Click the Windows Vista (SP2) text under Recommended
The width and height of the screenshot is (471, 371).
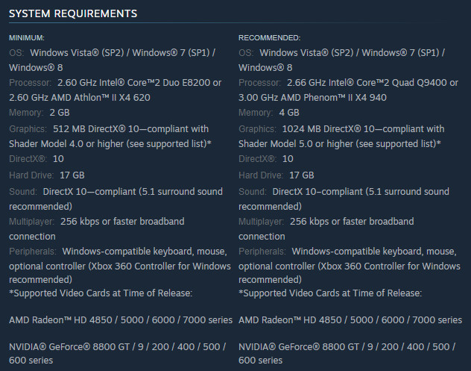tap(306, 53)
